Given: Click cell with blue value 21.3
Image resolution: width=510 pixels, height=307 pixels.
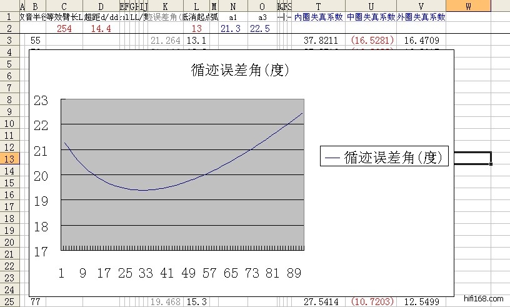Looking at the screenshot, I should pos(232,29).
